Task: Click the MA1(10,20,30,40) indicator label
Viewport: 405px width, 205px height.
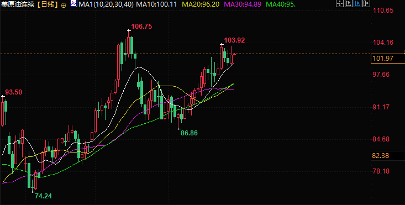Action: pyautogui.click(x=106, y=4)
